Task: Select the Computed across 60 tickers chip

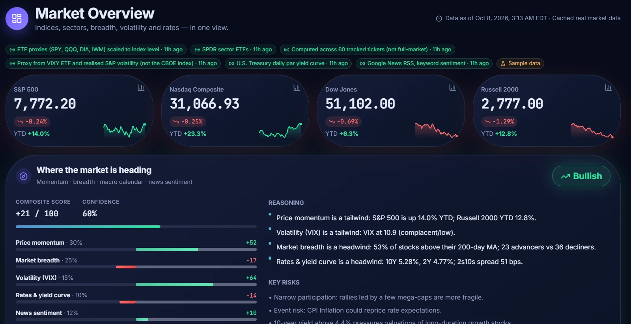Action: pos(368,50)
